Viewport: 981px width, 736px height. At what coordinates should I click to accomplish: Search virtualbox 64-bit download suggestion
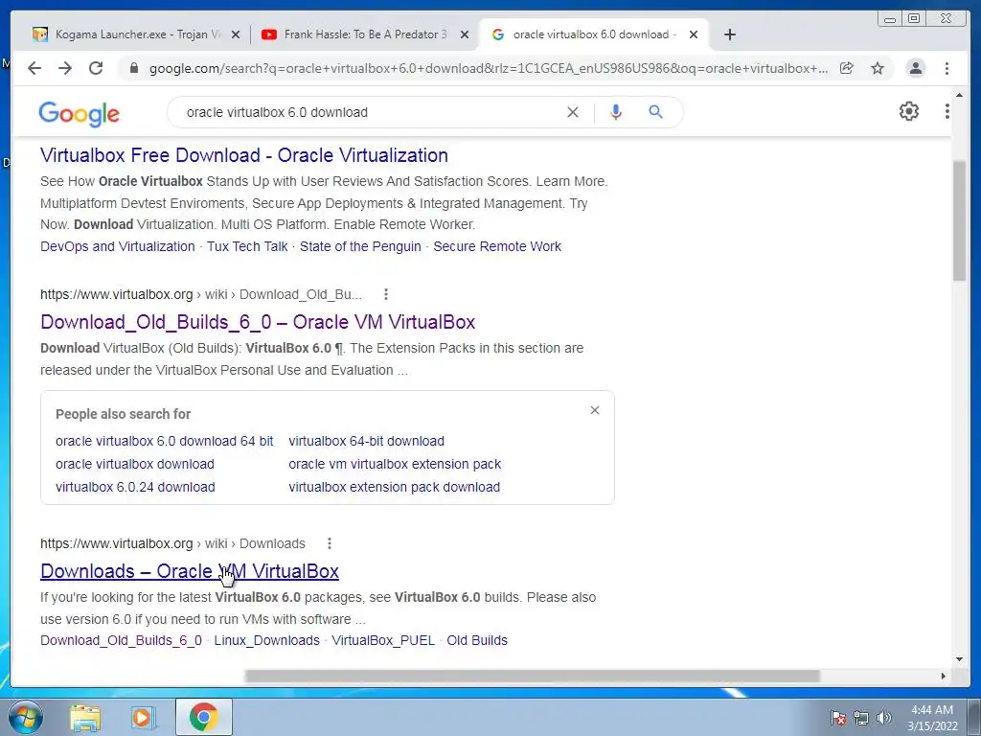[367, 441]
